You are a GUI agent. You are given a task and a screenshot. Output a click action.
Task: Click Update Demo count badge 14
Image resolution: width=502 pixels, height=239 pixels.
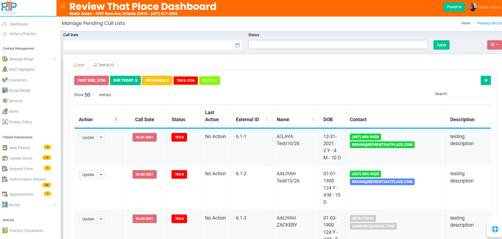point(47,158)
